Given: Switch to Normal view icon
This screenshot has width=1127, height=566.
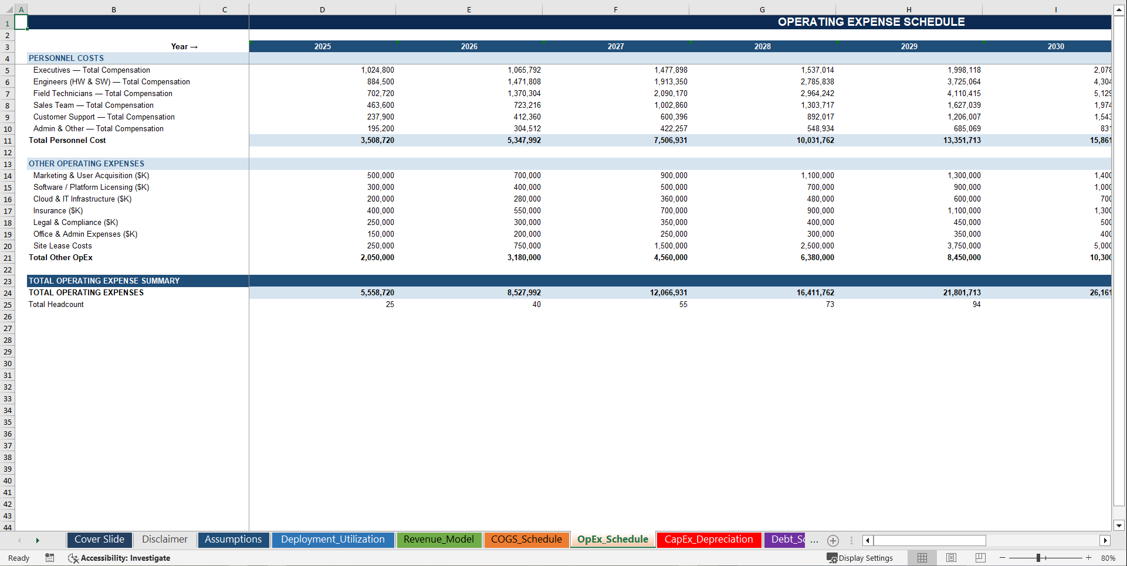Looking at the screenshot, I should tap(922, 558).
